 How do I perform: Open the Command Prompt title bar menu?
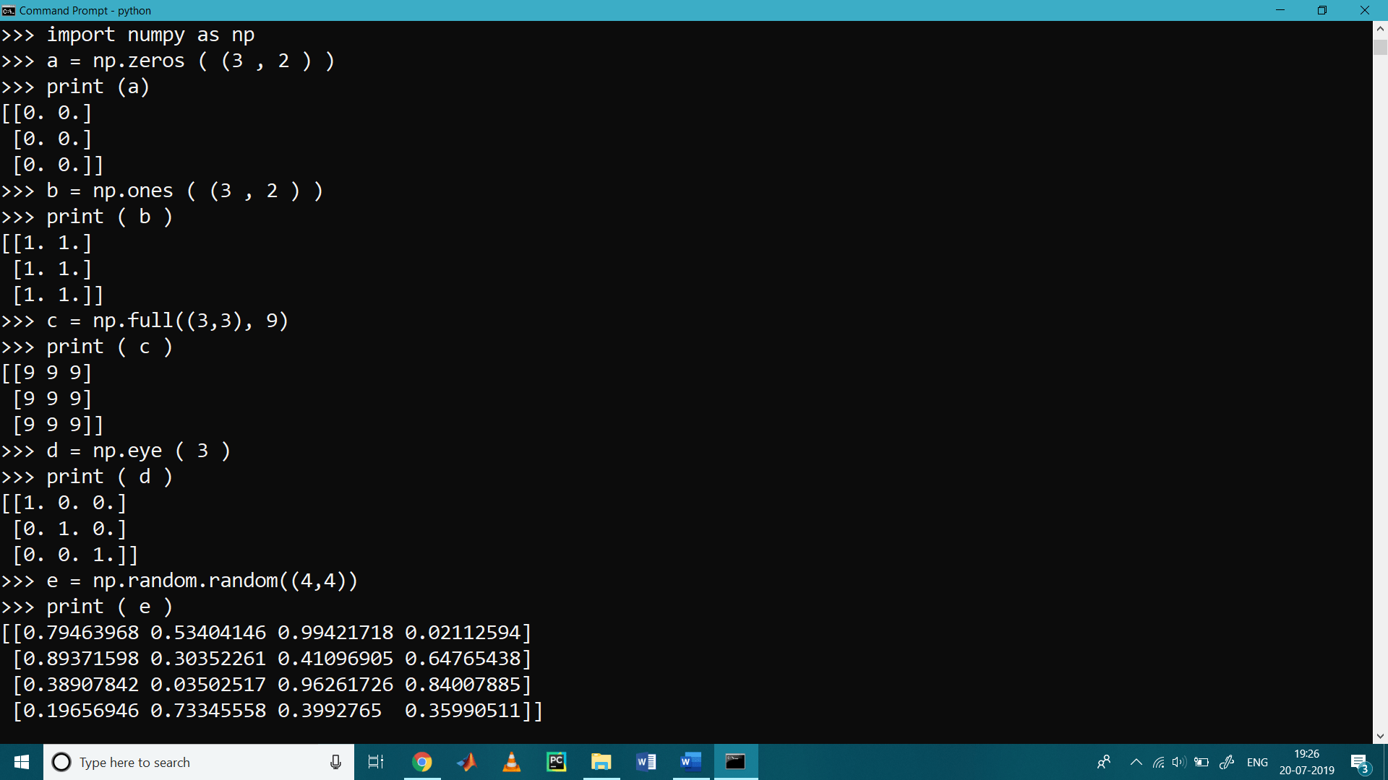8,10
